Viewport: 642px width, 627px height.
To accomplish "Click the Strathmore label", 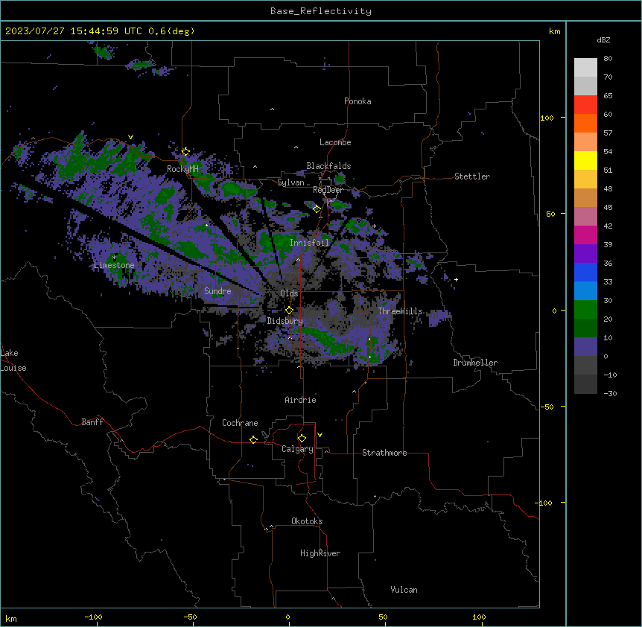I will (x=384, y=453).
